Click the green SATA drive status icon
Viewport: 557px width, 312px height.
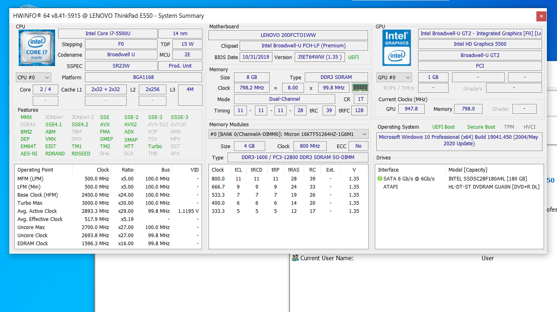(x=380, y=178)
